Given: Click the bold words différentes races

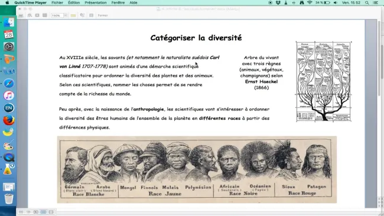Looking at the screenshot, I should pyautogui.click(x=220, y=118).
